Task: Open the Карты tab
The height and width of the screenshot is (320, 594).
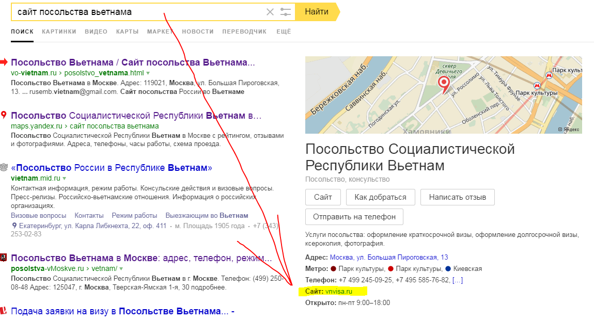Action: coord(127,32)
